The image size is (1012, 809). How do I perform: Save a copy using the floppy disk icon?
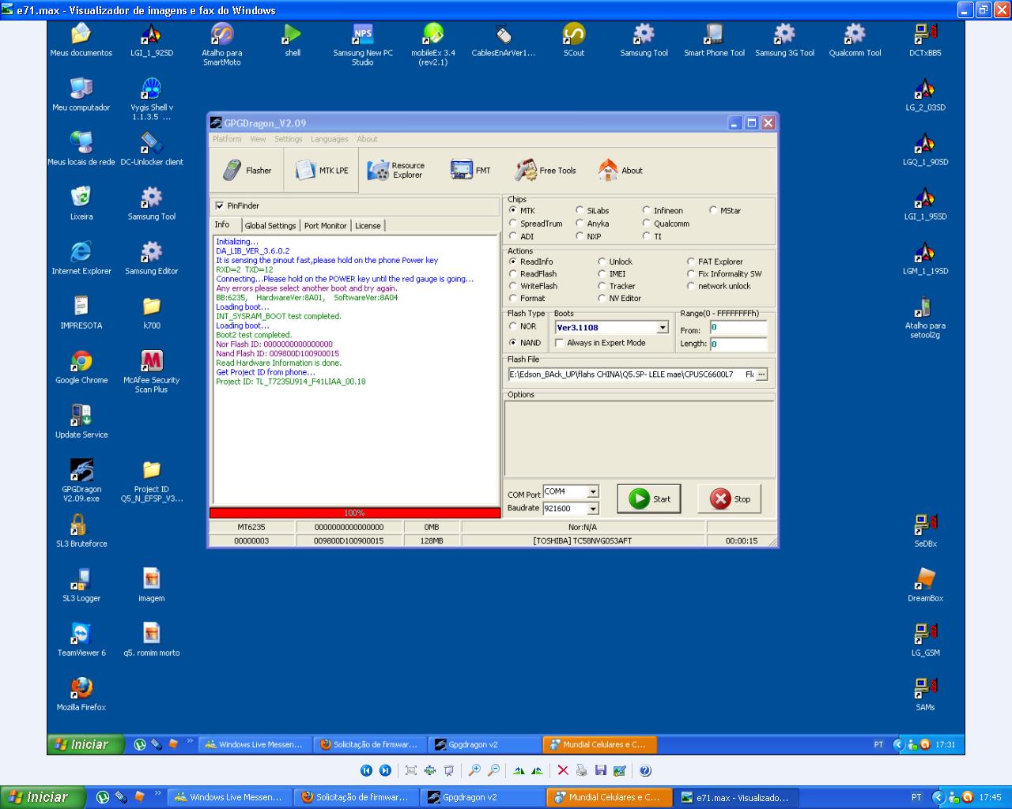pyautogui.click(x=601, y=770)
